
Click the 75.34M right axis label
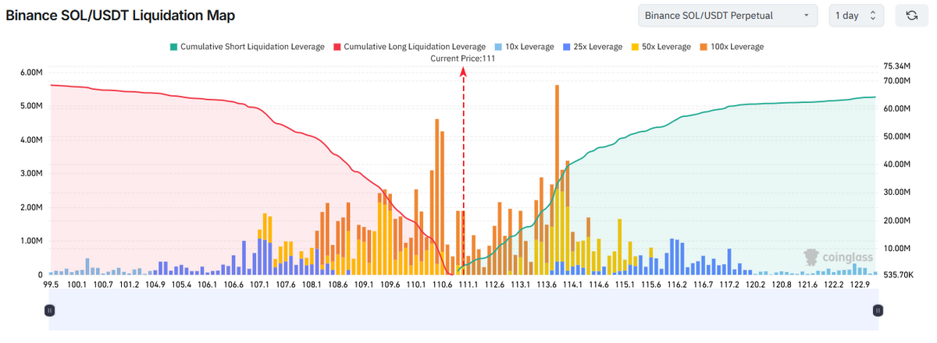tap(898, 67)
